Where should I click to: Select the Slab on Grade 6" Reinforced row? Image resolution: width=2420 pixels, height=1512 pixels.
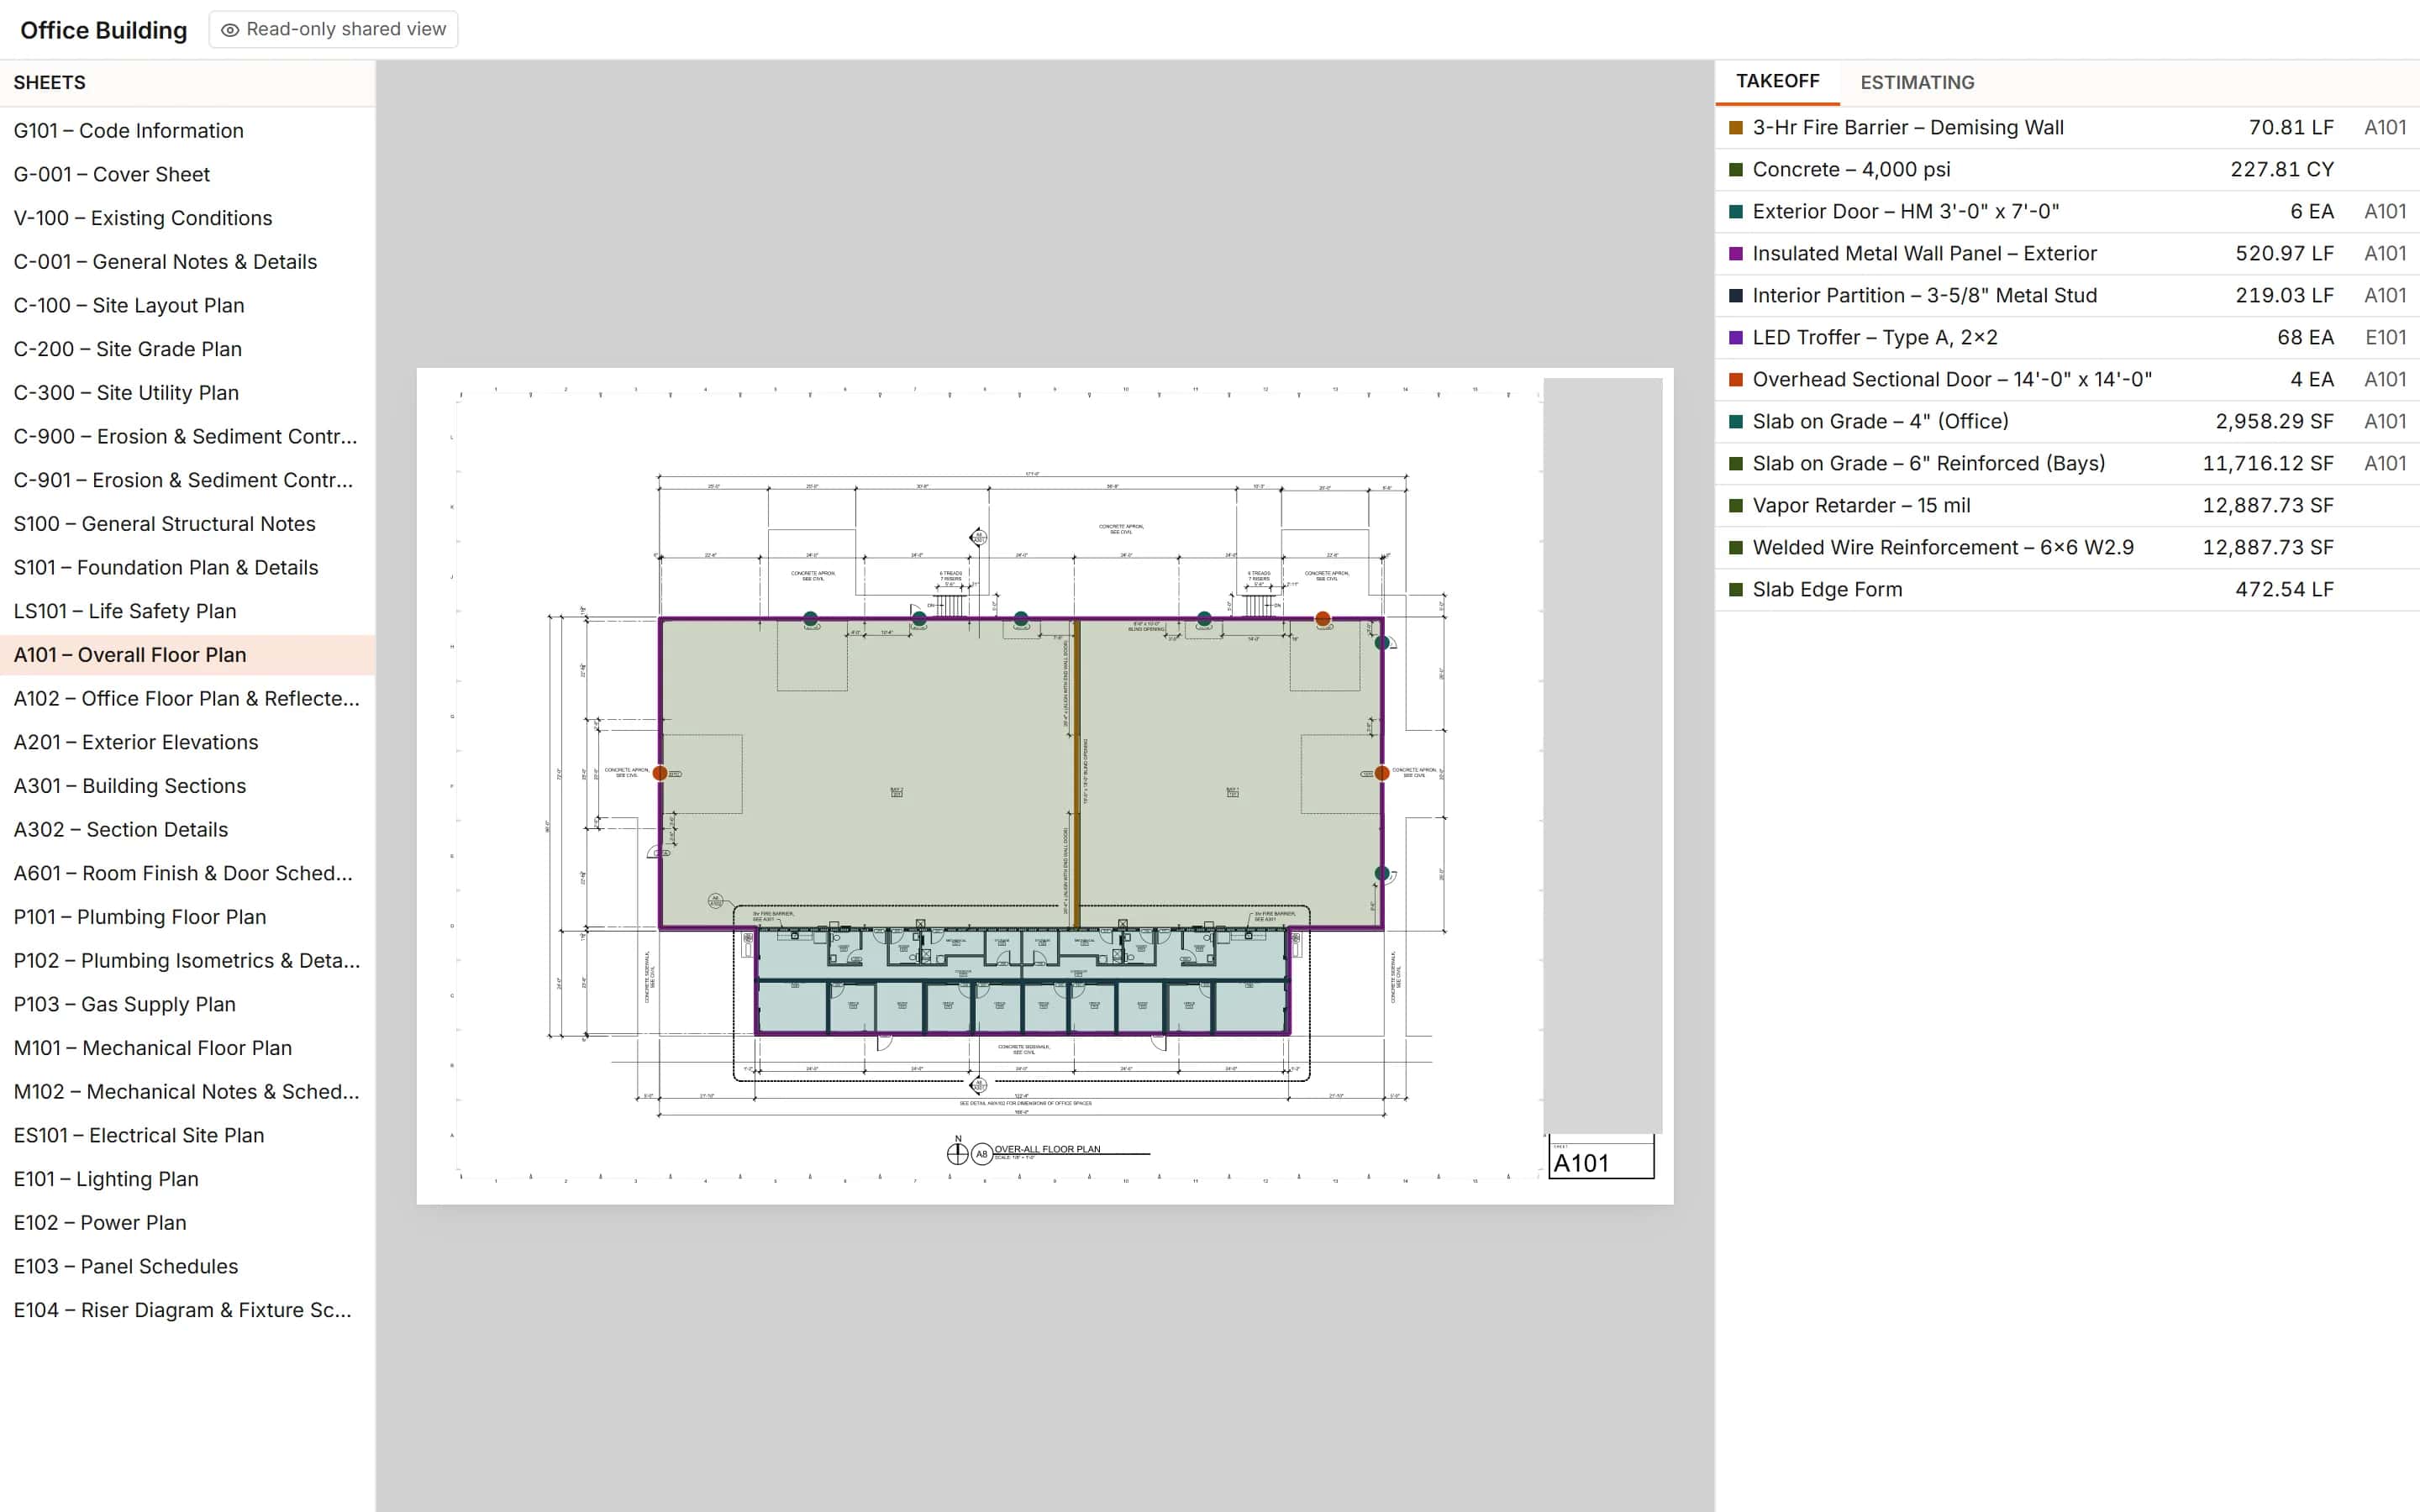pos(2067,464)
